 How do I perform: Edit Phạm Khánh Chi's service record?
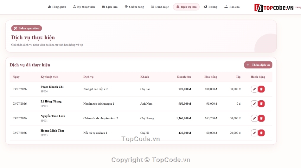click(254, 89)
